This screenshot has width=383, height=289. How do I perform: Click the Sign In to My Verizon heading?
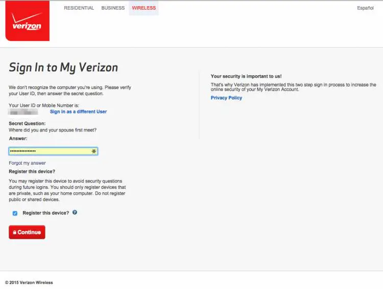coord(63,68)
